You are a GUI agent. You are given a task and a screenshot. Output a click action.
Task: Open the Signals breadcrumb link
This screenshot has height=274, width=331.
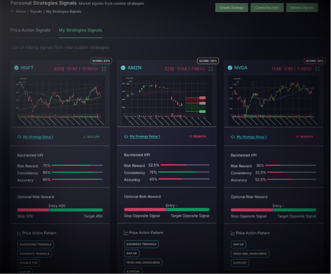pos(36,12)
